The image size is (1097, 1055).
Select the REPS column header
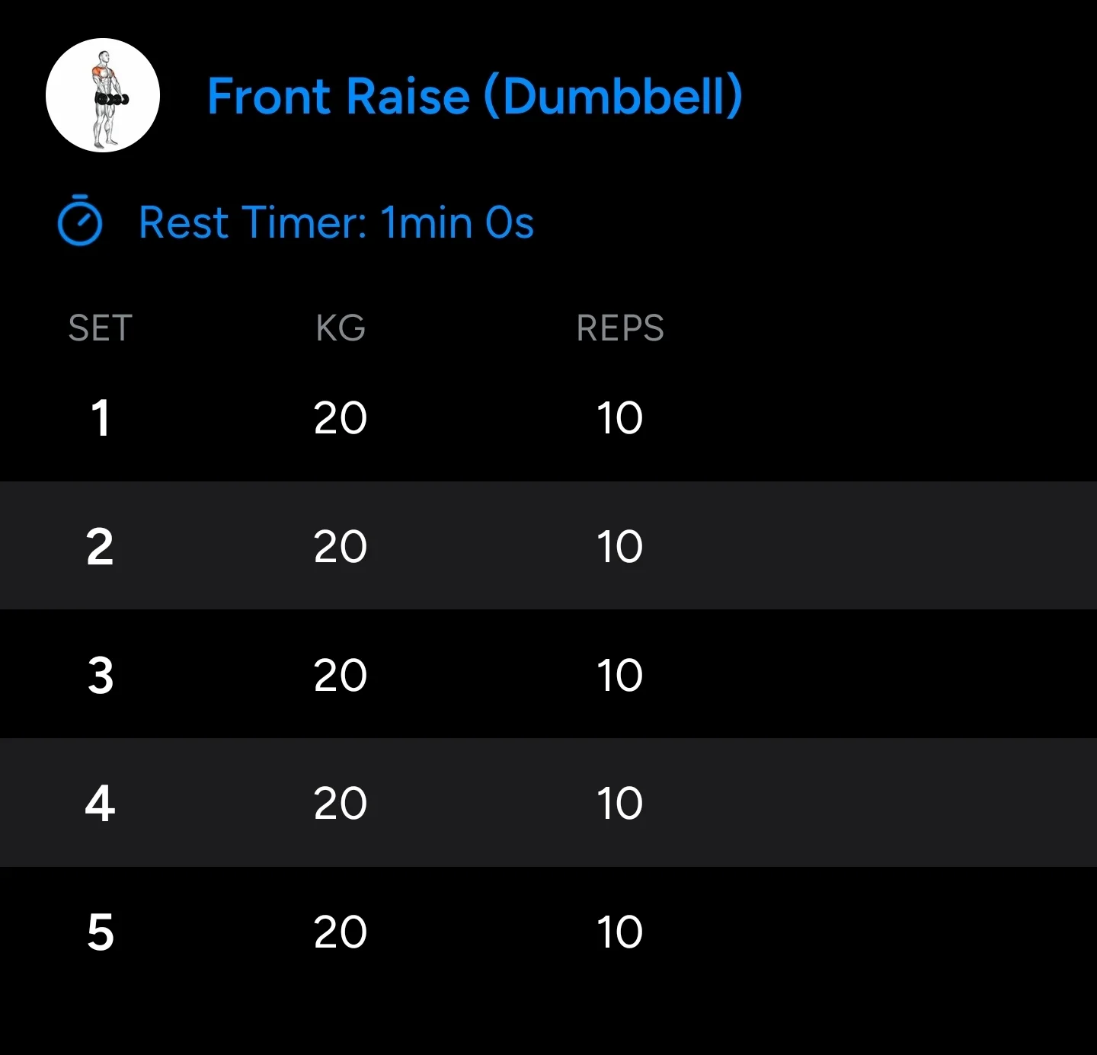620,328
